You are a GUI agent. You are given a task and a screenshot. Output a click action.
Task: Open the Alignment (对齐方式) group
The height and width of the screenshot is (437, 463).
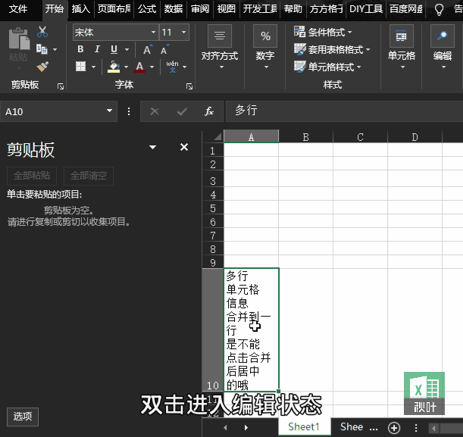point(220,47)
